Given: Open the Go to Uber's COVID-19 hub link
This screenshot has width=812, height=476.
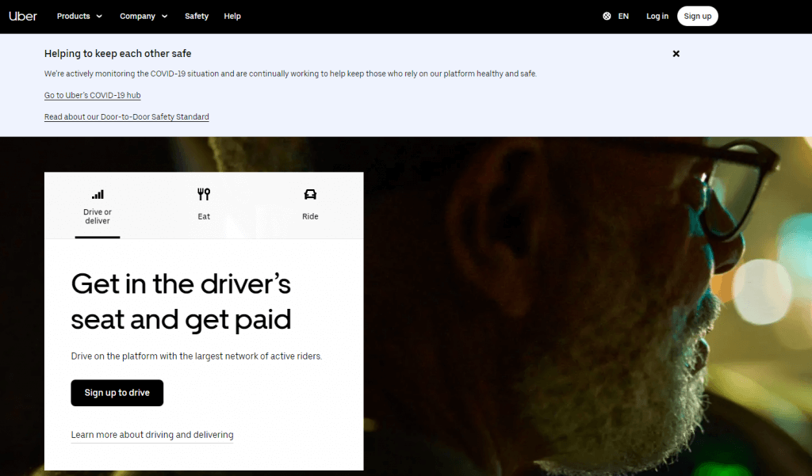Looking at the screenshot, I should point(92,95).
